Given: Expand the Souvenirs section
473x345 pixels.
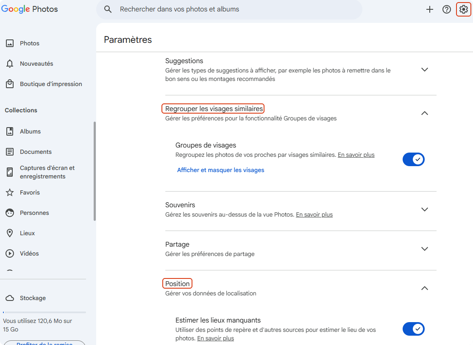Looking at the screenshot, I should (425, 209).
